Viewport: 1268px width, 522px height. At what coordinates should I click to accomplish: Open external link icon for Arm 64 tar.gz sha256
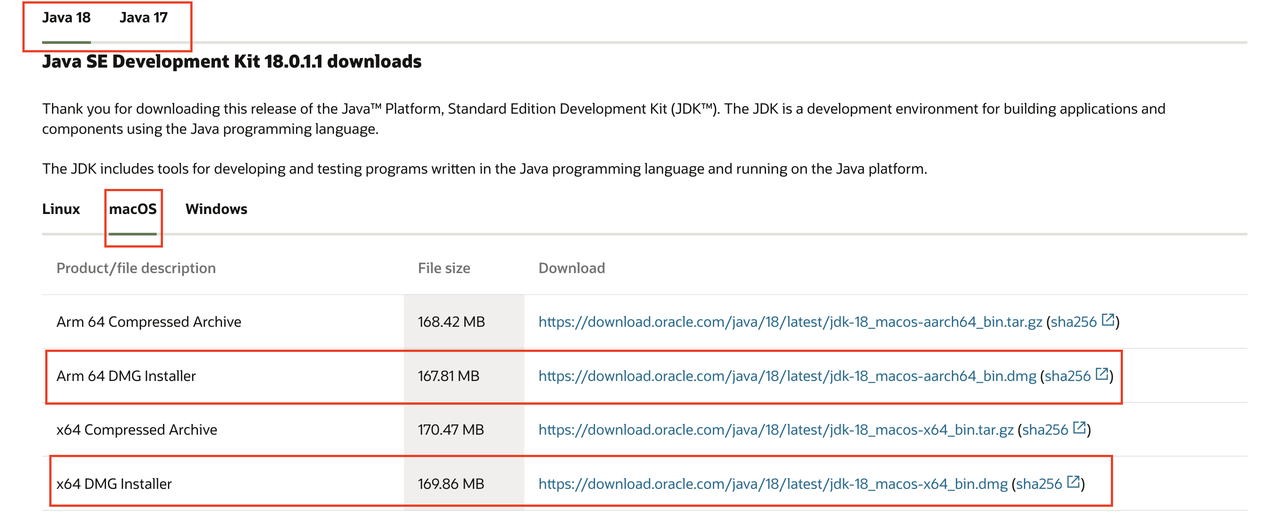point(1108,320)
